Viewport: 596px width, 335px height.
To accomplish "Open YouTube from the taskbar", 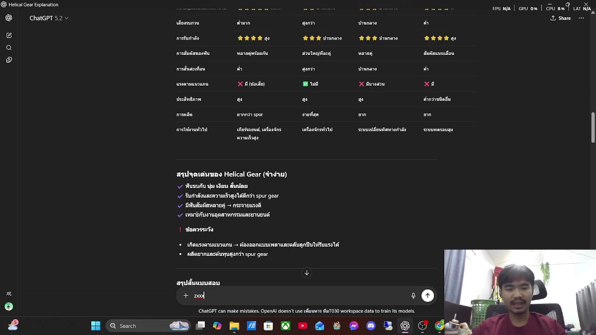I will 303,326.
